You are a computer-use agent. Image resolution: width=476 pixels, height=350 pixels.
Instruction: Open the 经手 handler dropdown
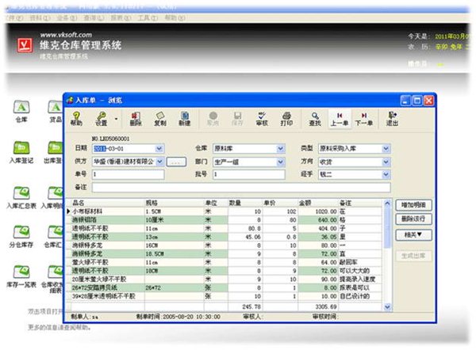[386, 174]
